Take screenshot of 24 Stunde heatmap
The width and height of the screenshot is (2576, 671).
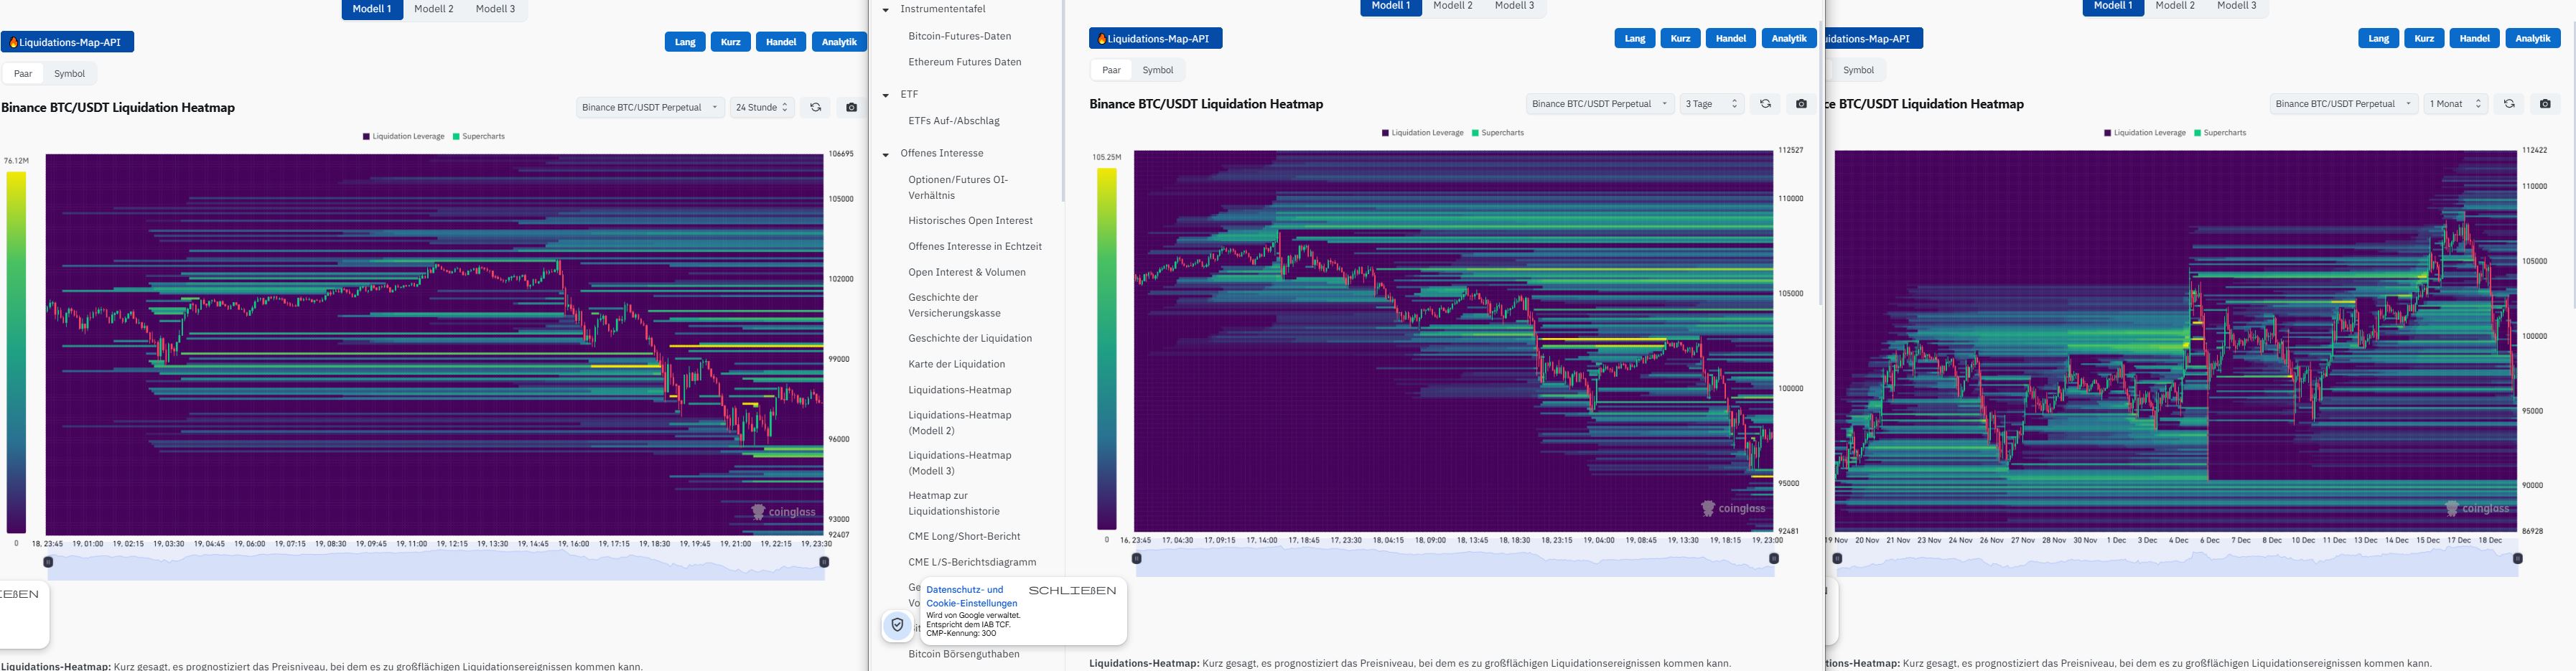tap(851, 107)
